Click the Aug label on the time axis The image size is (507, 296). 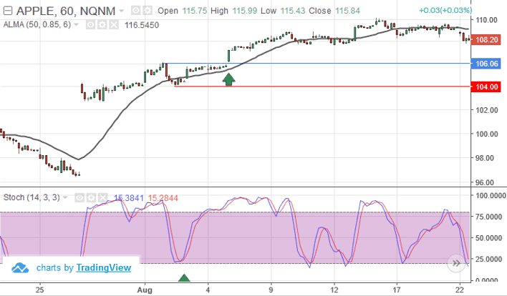[145, 290]
